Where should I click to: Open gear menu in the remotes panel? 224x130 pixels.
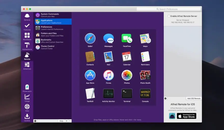(x=165, y=98)
